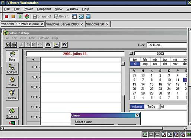This screenshot has height=140, width=191.
Task: Reset the VM using the reset icon
Action: point(27,16)
